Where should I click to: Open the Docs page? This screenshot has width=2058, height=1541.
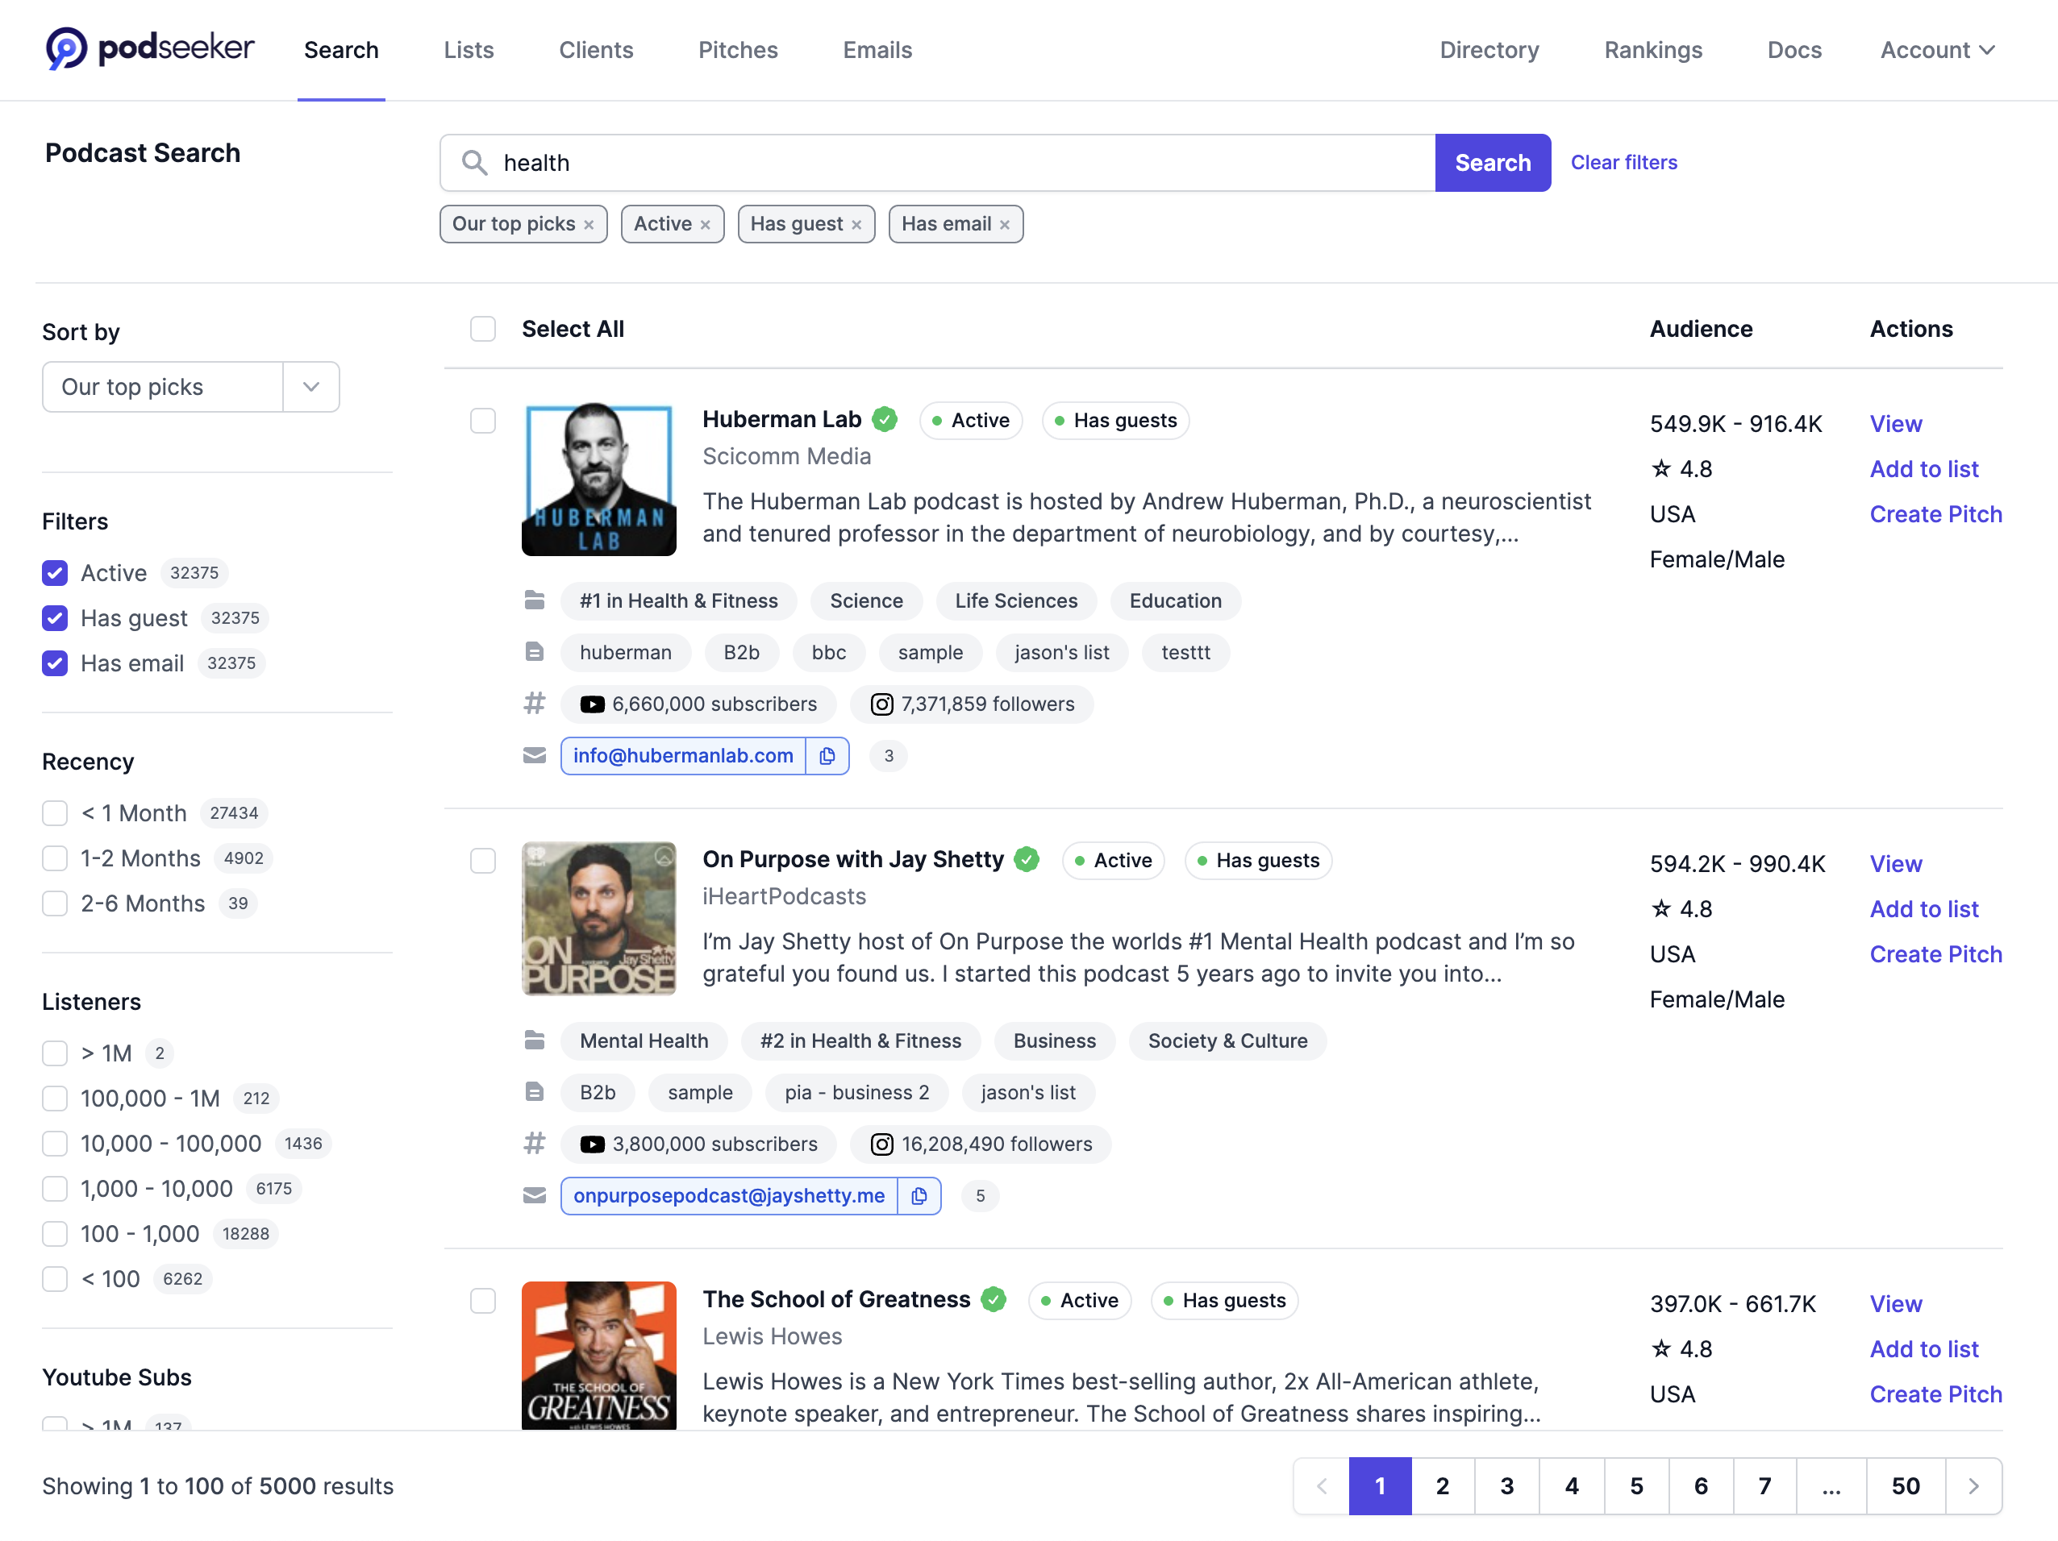(1795, 49)
